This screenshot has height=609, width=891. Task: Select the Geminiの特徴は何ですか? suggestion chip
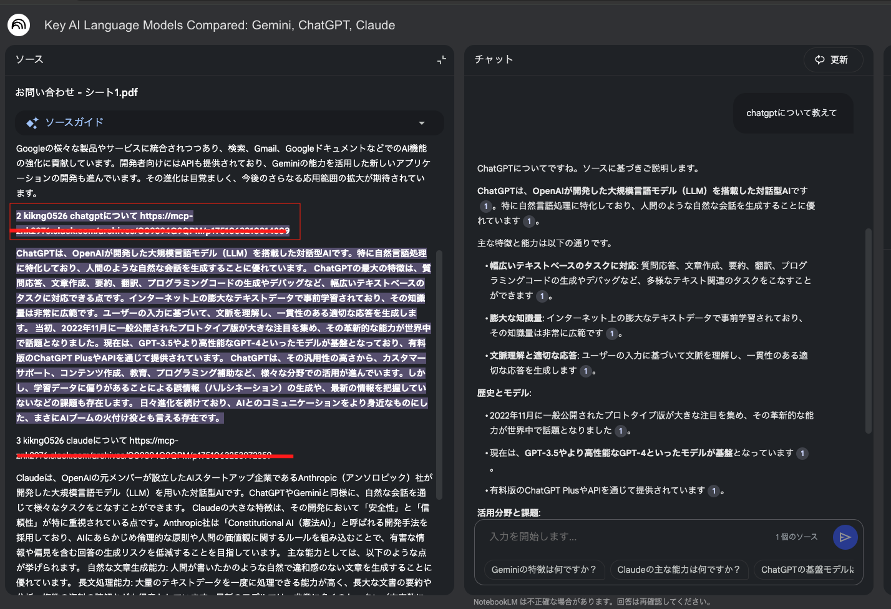(x=543, y=570)
